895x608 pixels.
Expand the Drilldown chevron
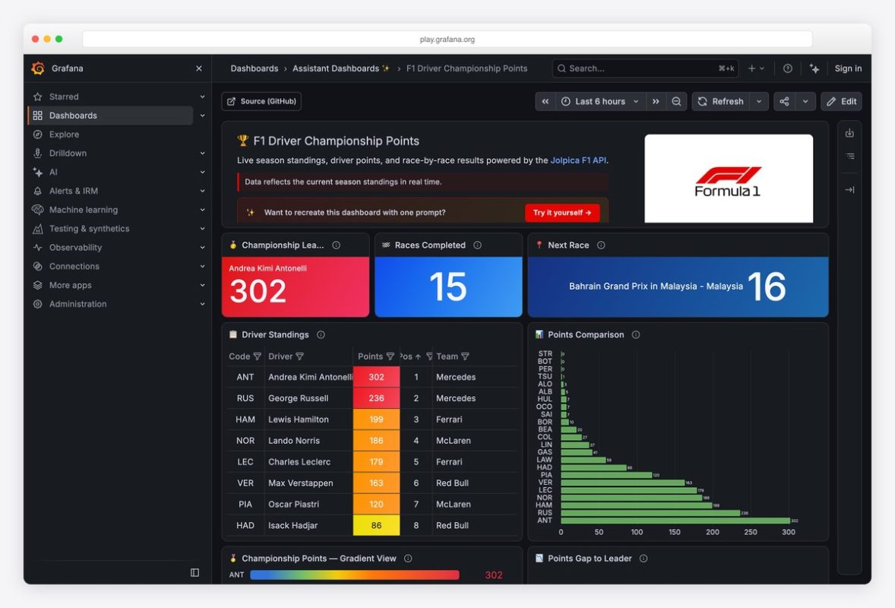coord(203,153)
